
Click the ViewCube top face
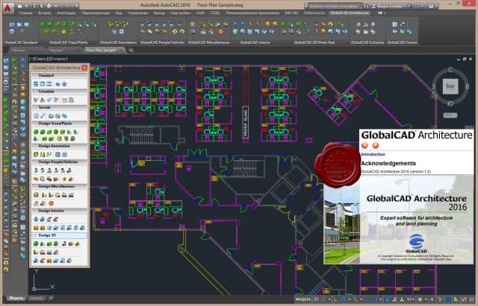pyautogui.click(x=450, y=86)
